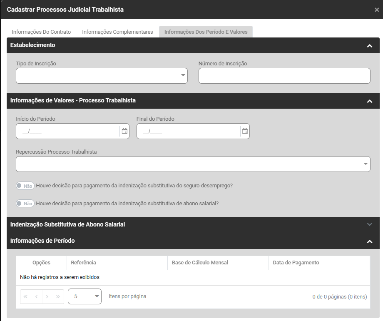This screenshot has height=321, width=383.
Task: Go to first page of table
Action: [26, 296]
